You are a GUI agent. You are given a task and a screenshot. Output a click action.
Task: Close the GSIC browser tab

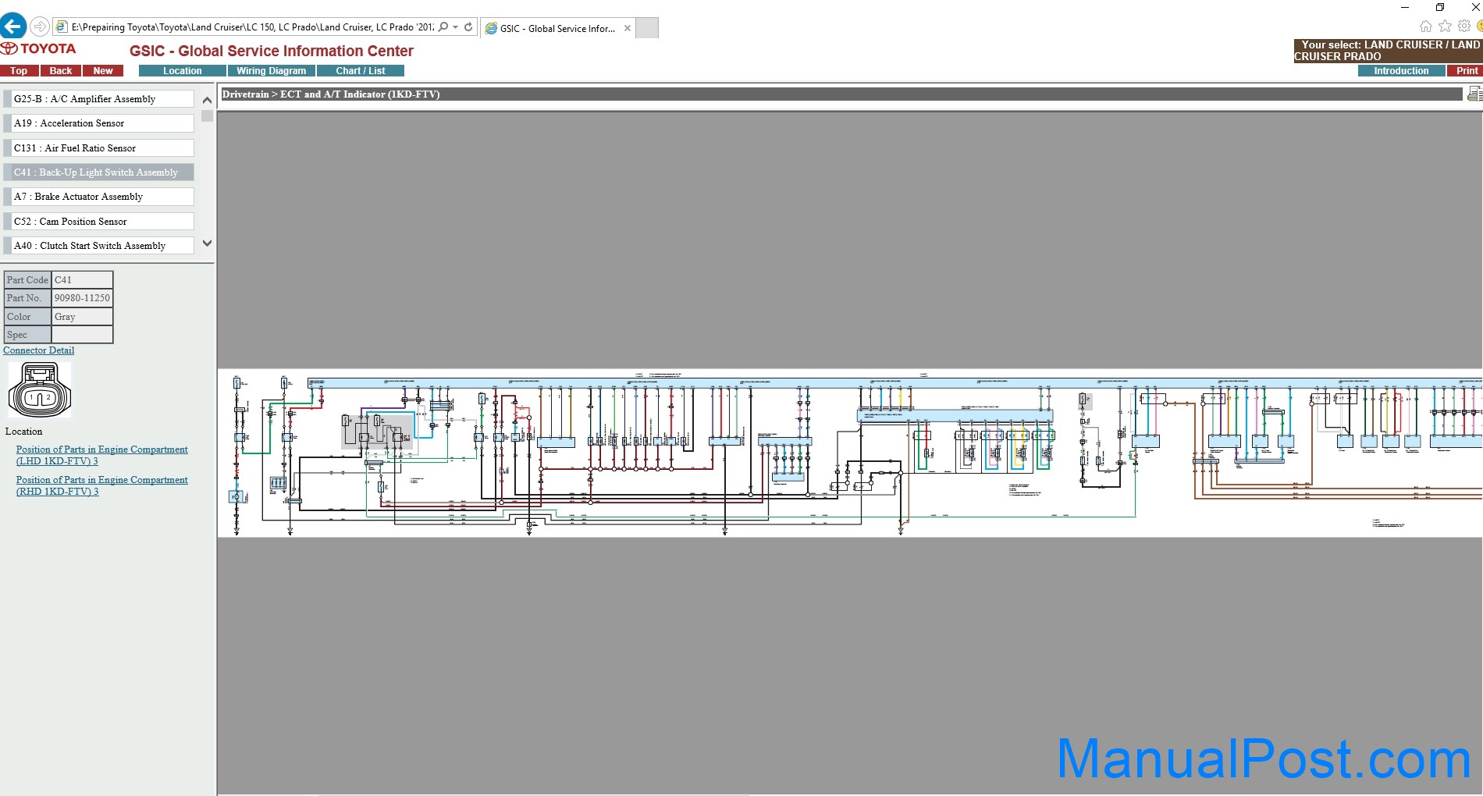coord(628,28)
